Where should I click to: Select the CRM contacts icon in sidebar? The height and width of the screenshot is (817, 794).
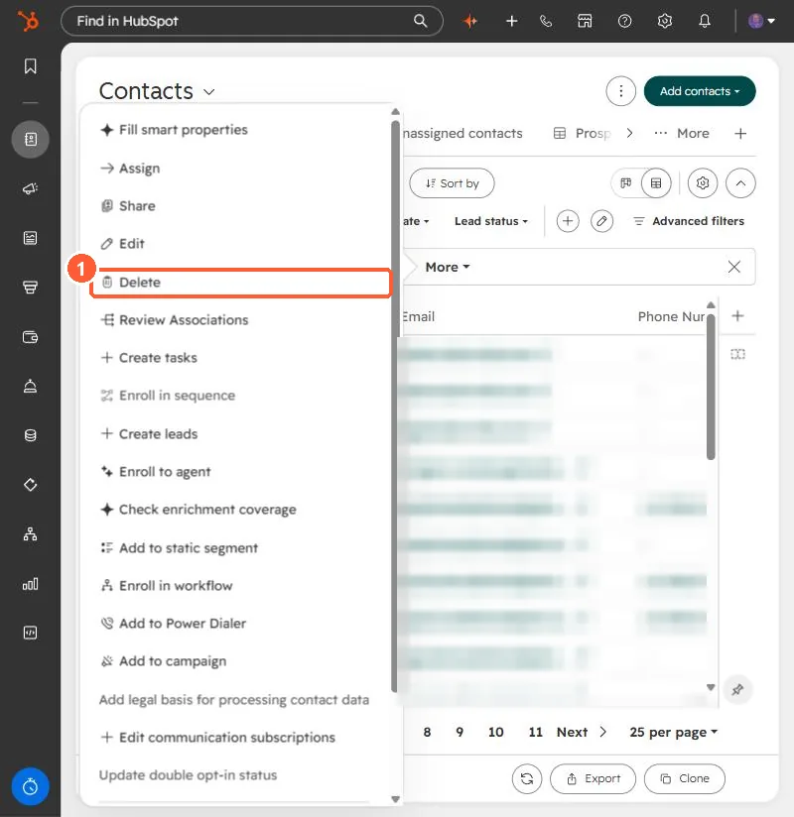[30, 139]
